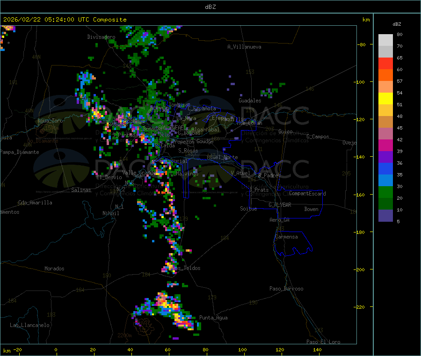Viewport: 421px width, 356px height.
Task: Click the 'V_Atuel' place label
Action: coord(240,173)
